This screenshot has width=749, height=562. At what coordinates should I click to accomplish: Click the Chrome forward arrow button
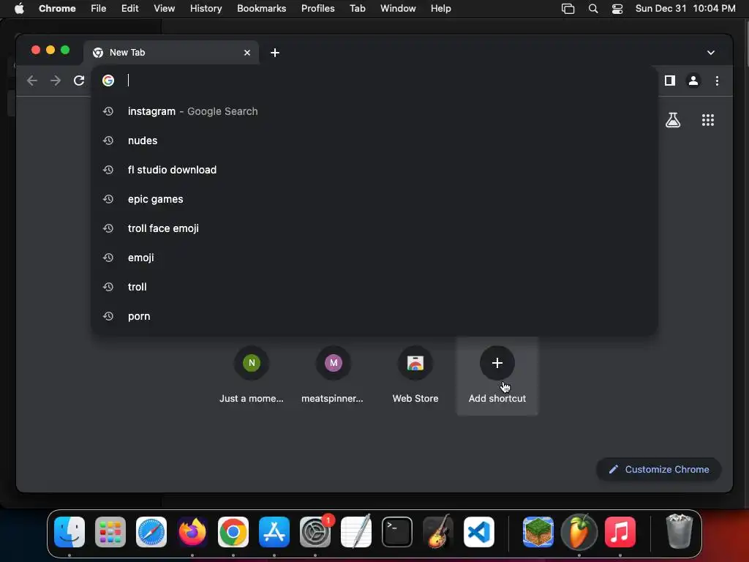coord(56,80)
